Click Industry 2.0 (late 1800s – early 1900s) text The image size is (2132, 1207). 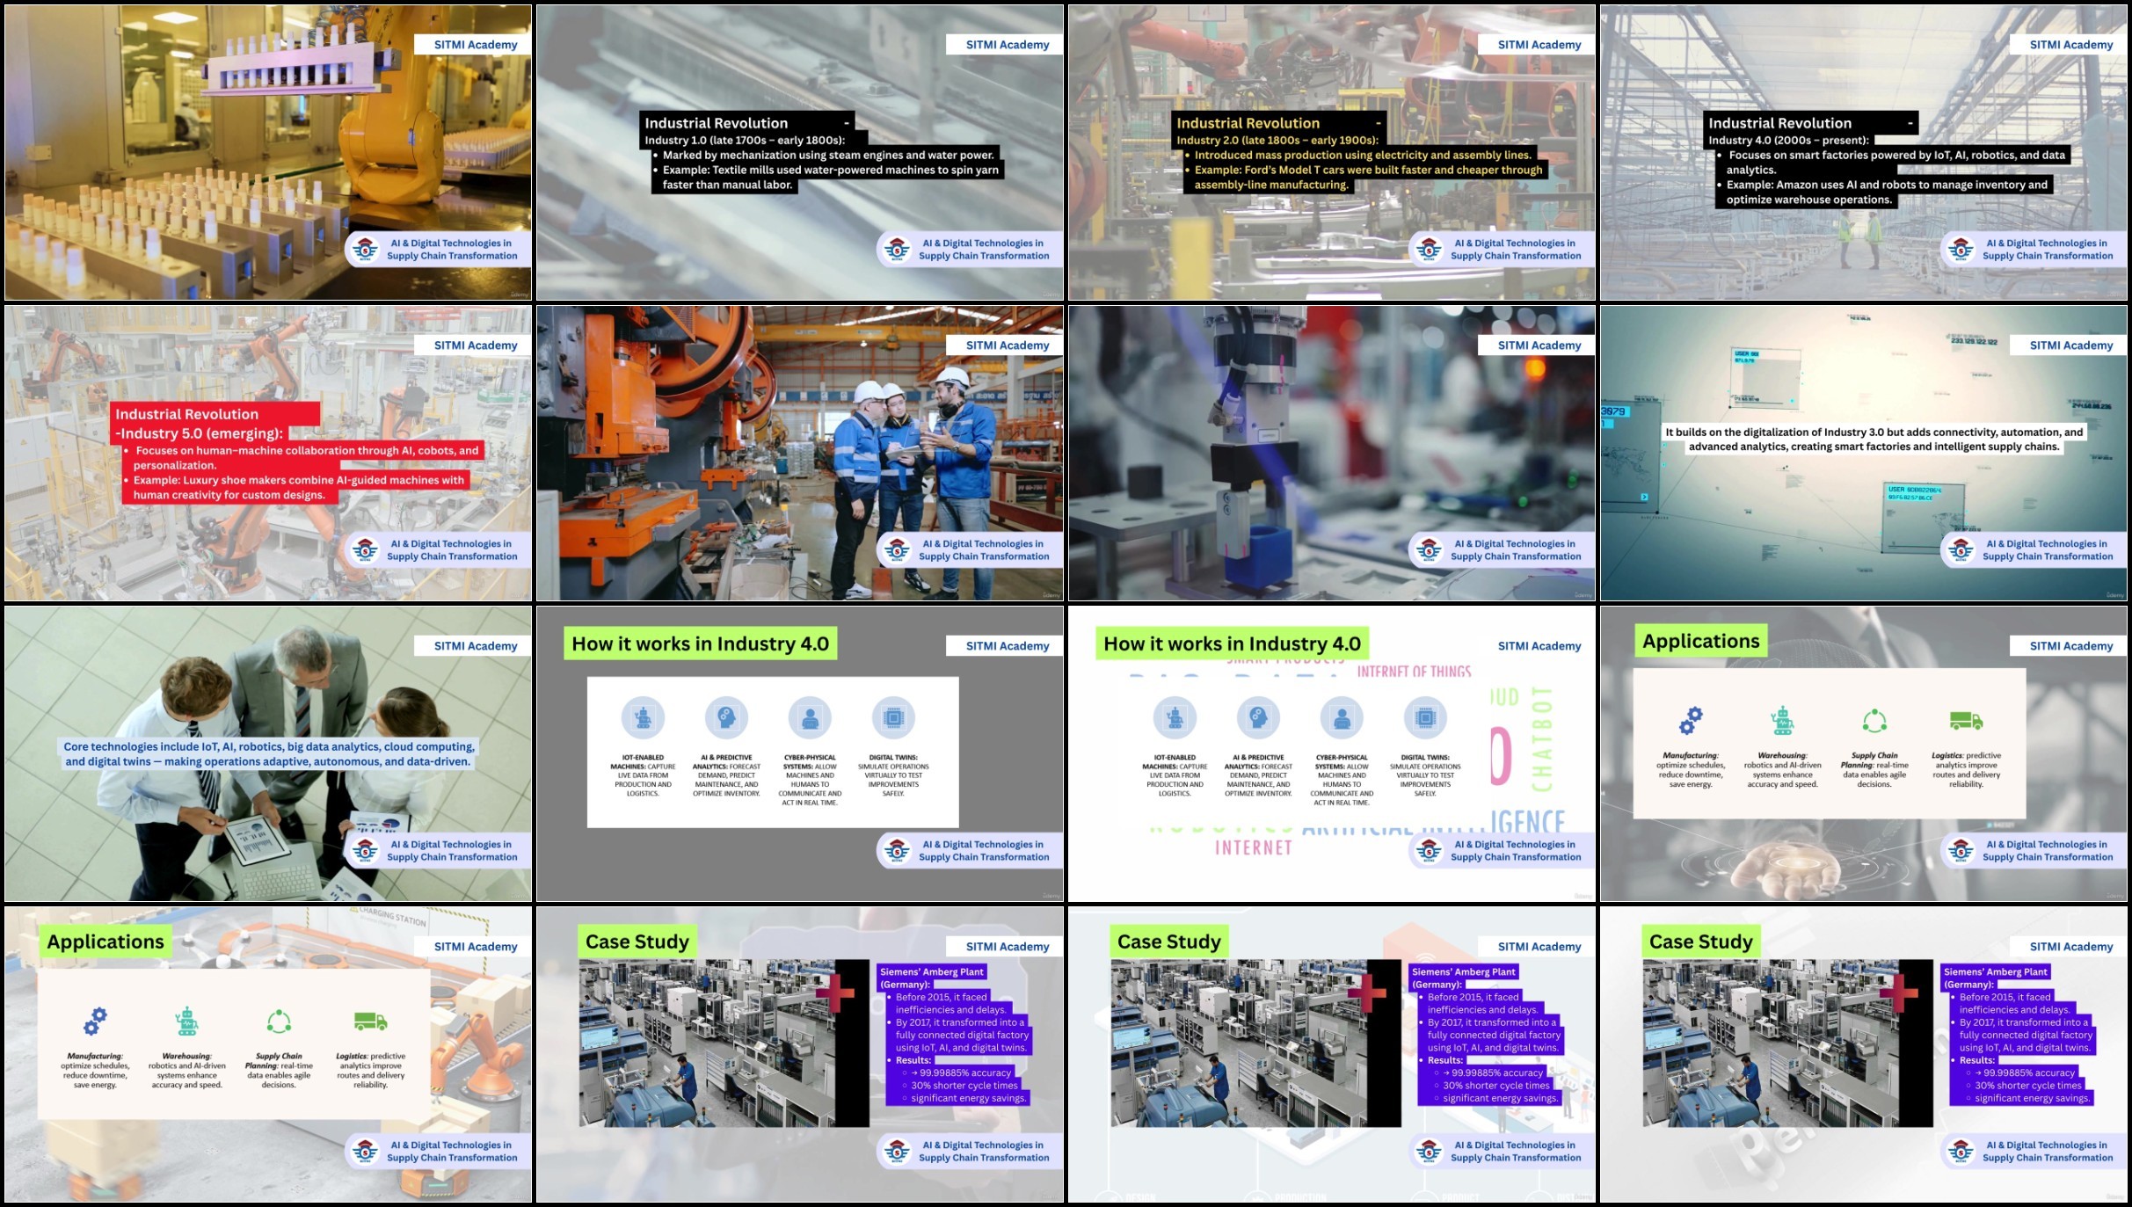click(x=1277, y=140)
